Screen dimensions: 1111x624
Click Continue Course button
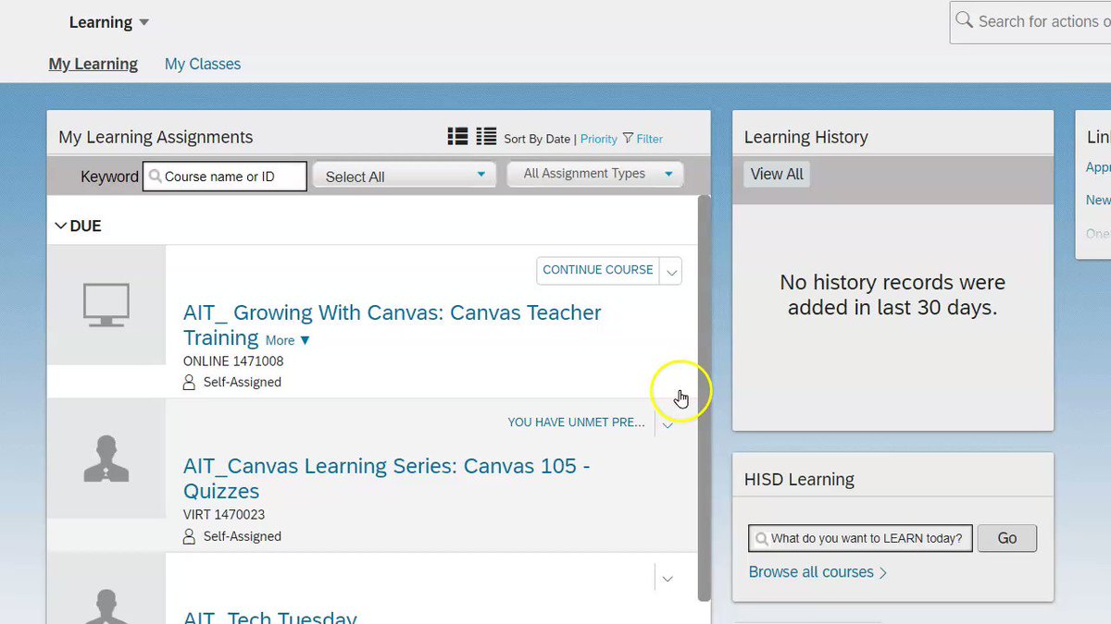(598, 270)
